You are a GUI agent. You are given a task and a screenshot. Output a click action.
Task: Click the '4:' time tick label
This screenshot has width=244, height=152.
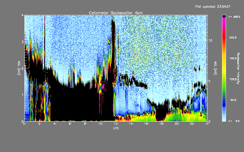coord(55,124)
